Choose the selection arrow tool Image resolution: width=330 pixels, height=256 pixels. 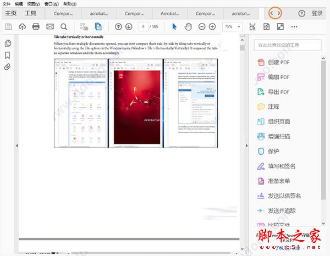tap(174, 27)
